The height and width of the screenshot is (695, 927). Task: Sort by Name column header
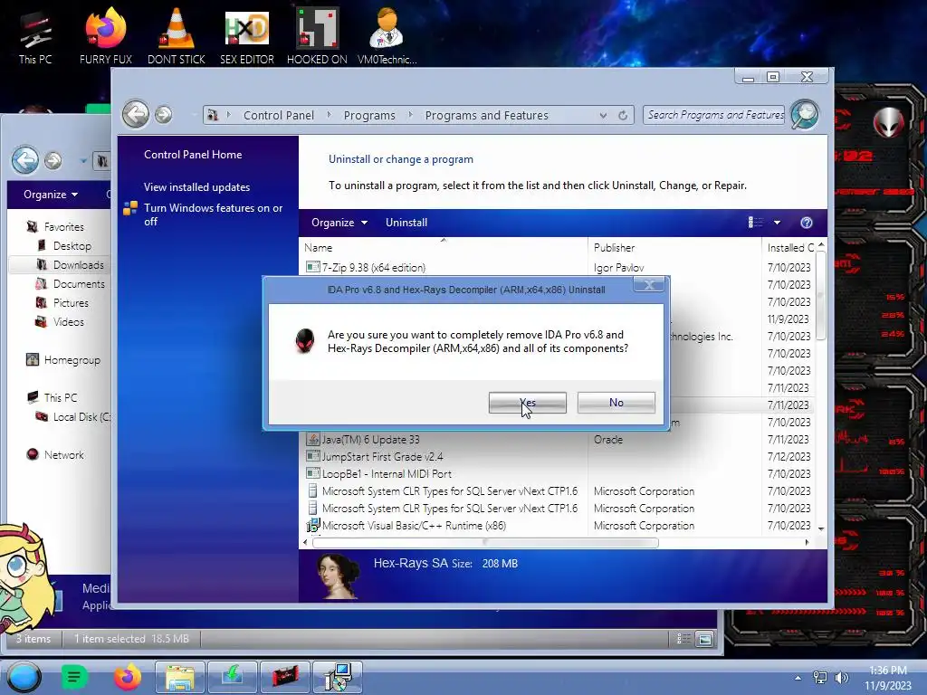pos(444,248)
